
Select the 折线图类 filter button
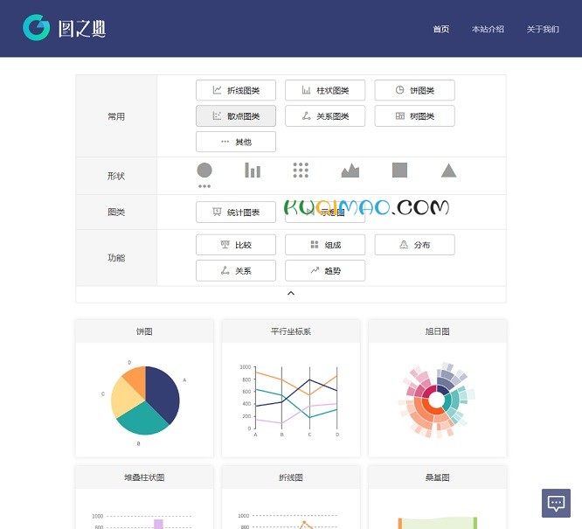pos(236,90)
